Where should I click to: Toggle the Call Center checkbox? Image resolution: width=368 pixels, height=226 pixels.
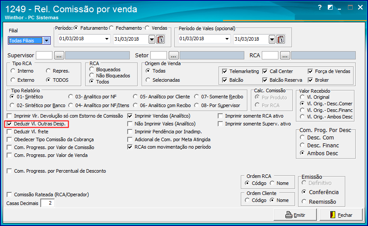[265, 71]
